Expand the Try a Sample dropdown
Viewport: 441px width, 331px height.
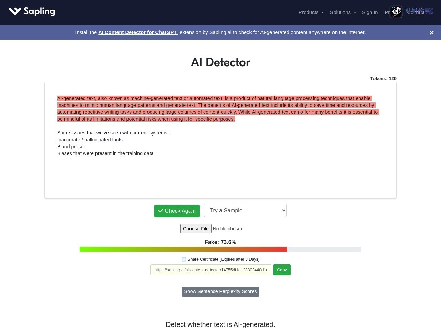coord(245,210)
